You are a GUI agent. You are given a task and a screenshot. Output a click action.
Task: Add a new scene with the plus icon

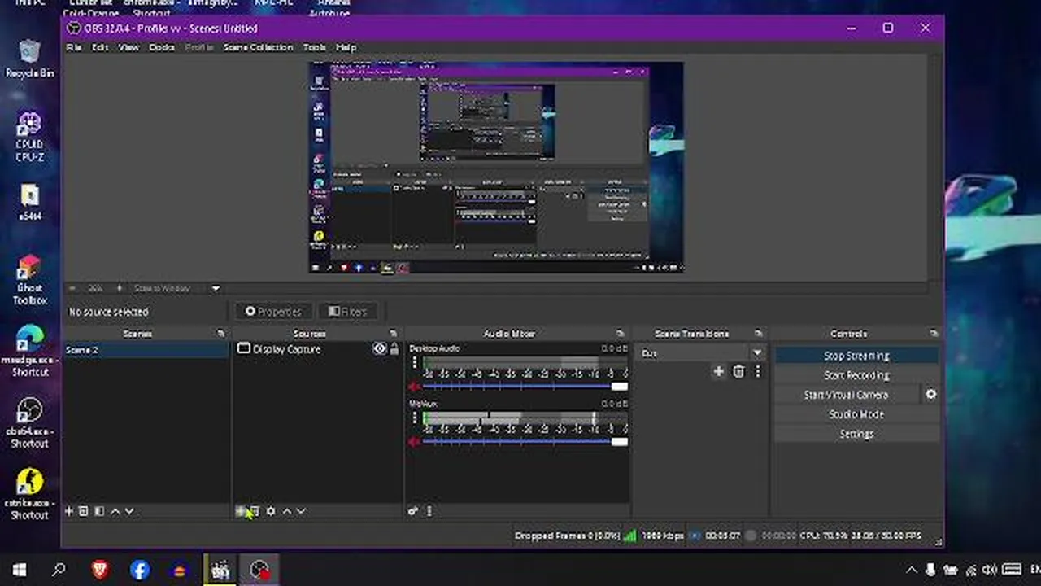(69, 511)
